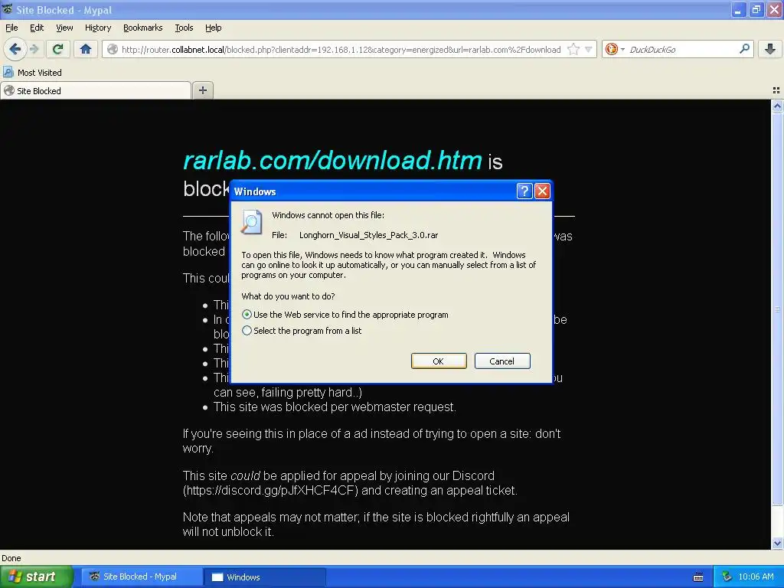Cancel the Windows open-file dialog
The image size is (784, 588).
point(502,361)
